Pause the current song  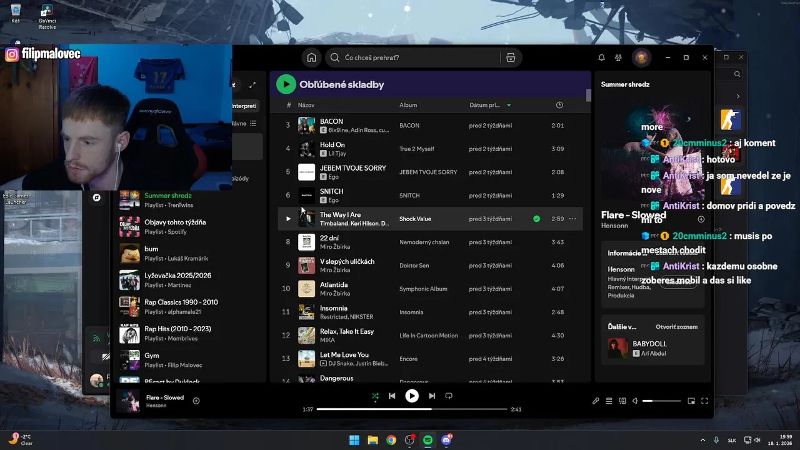[x=412, y=396]
